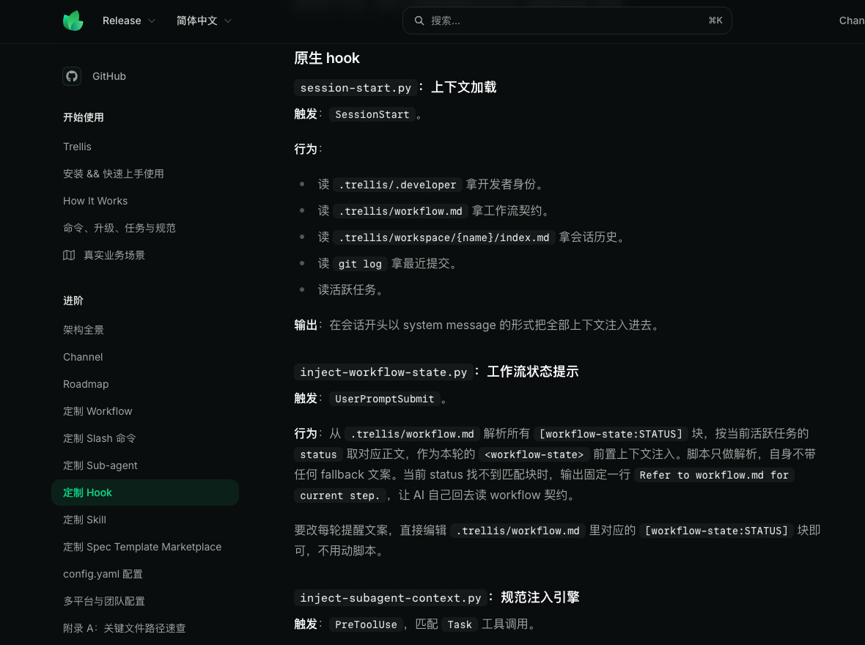Open the Roadmap sidebar page
Viewport: 865px width, 645px height.
pyautogui.click(x=86, y=384)
